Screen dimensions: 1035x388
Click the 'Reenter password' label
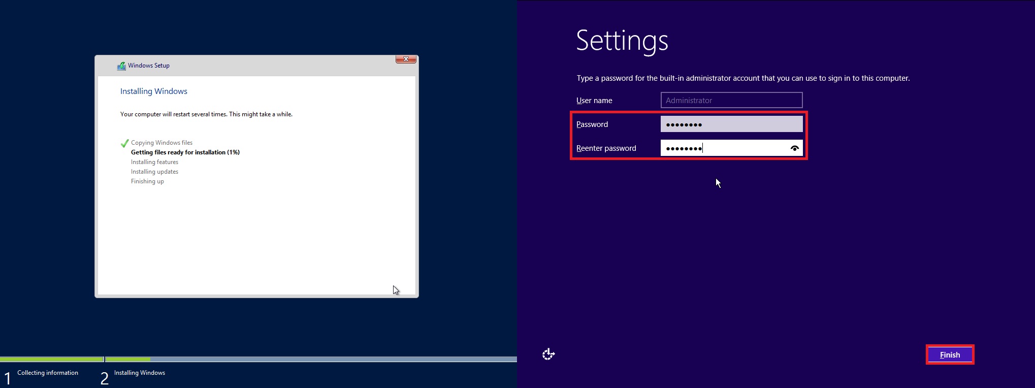(x=606, y=148)
